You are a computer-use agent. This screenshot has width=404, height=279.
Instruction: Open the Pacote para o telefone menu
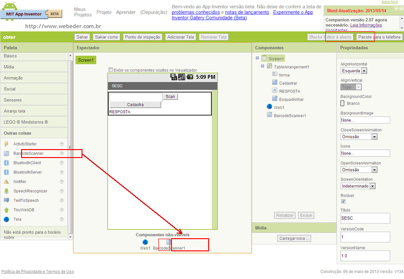[379, 37]
